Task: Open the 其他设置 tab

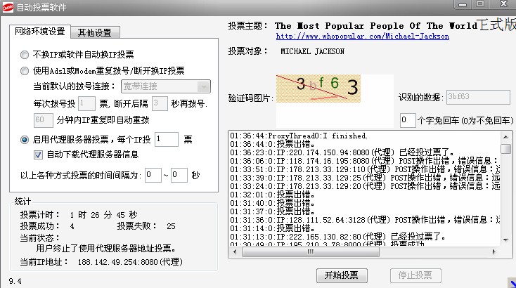Action: [98, 32]
